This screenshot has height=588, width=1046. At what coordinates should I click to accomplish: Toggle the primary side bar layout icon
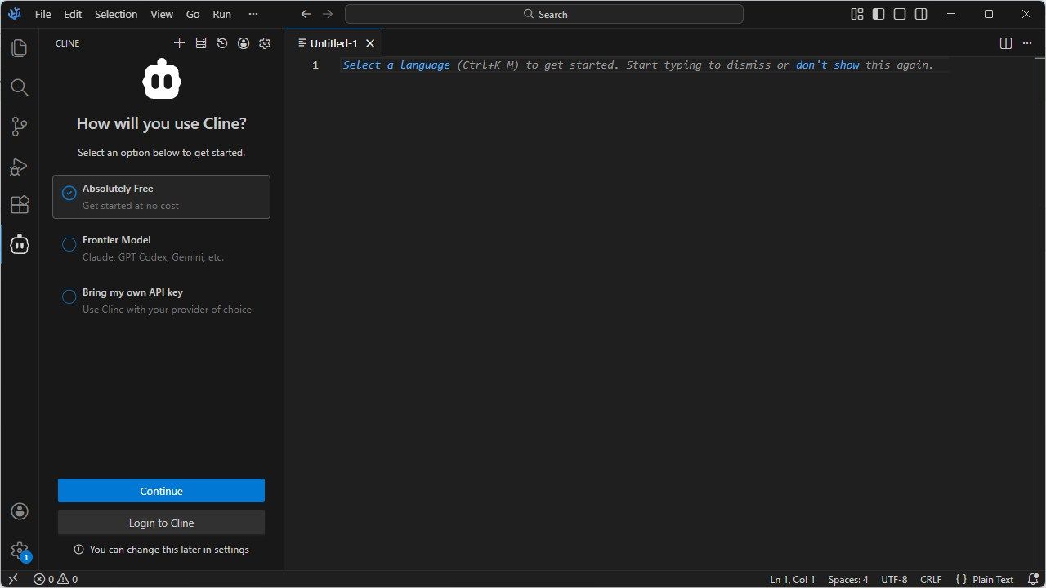click(878, 14)
